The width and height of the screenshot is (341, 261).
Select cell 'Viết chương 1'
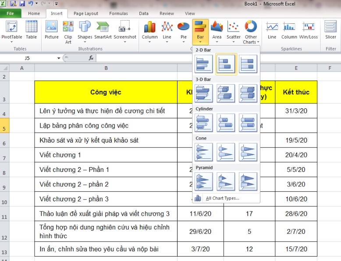pyautogui.click(x=106, y=155)
